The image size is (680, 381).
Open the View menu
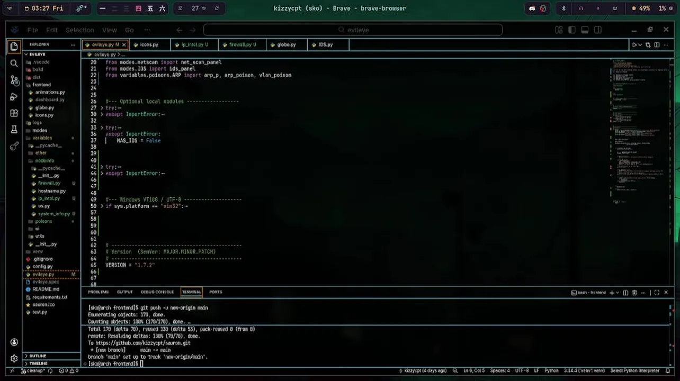pyautogui.click(x=109, y=30)
